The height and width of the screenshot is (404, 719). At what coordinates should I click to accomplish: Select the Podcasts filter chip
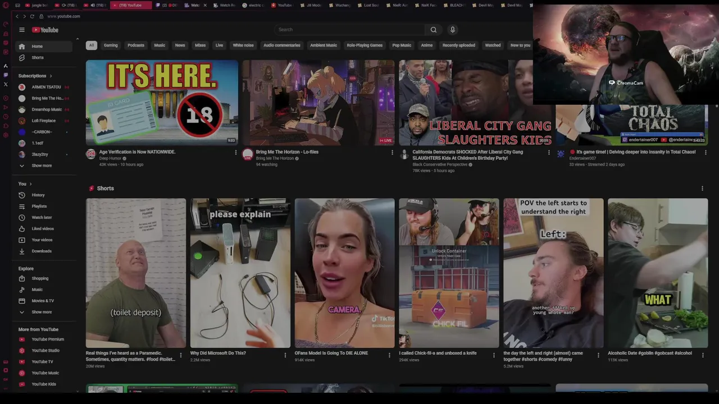[x=136, y=45]
